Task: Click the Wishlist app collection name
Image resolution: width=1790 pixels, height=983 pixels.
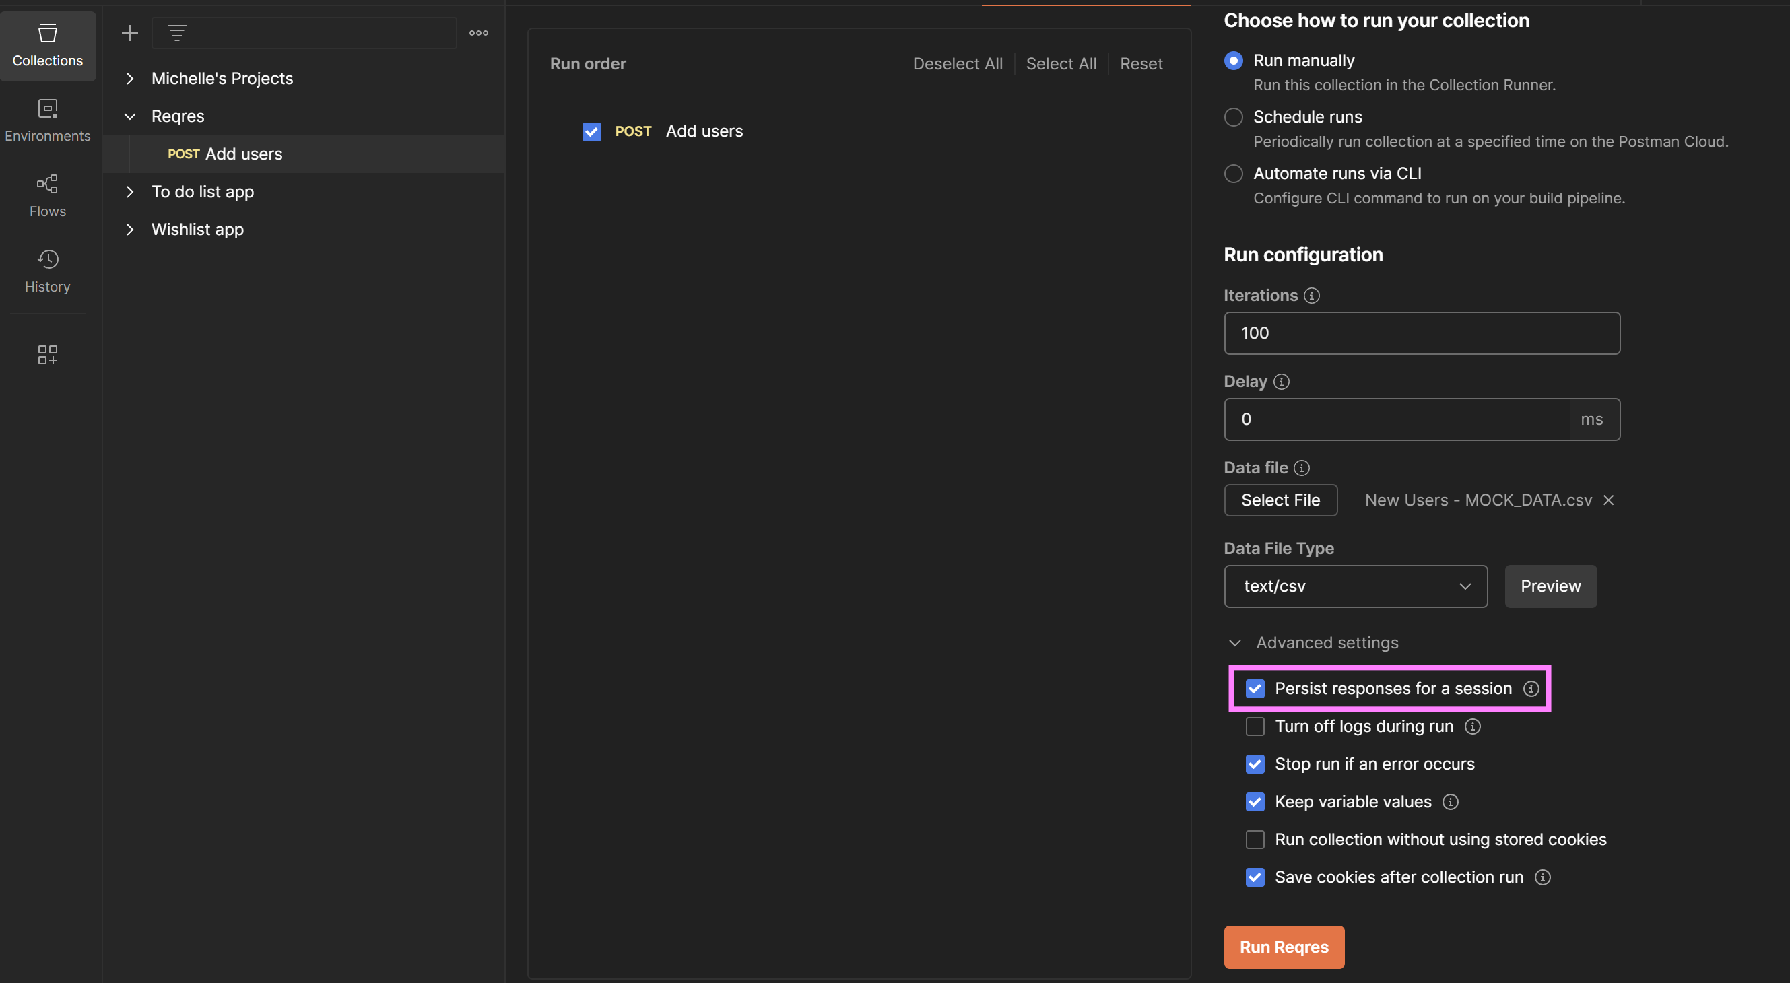Action: coord(197,229)
